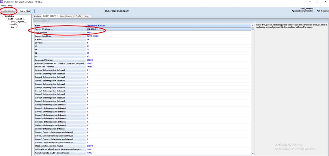Select Group 1 Interragation Interval row
Viewport: 329px width, 156px height.
[142, 74]
